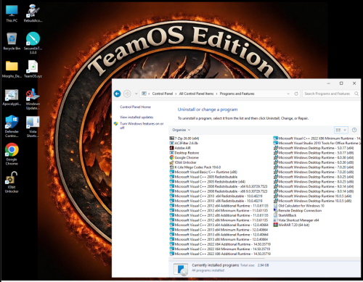Expand the Organize dropdown menu
Viewport: 363px width, 282px height.
(181, 130)
